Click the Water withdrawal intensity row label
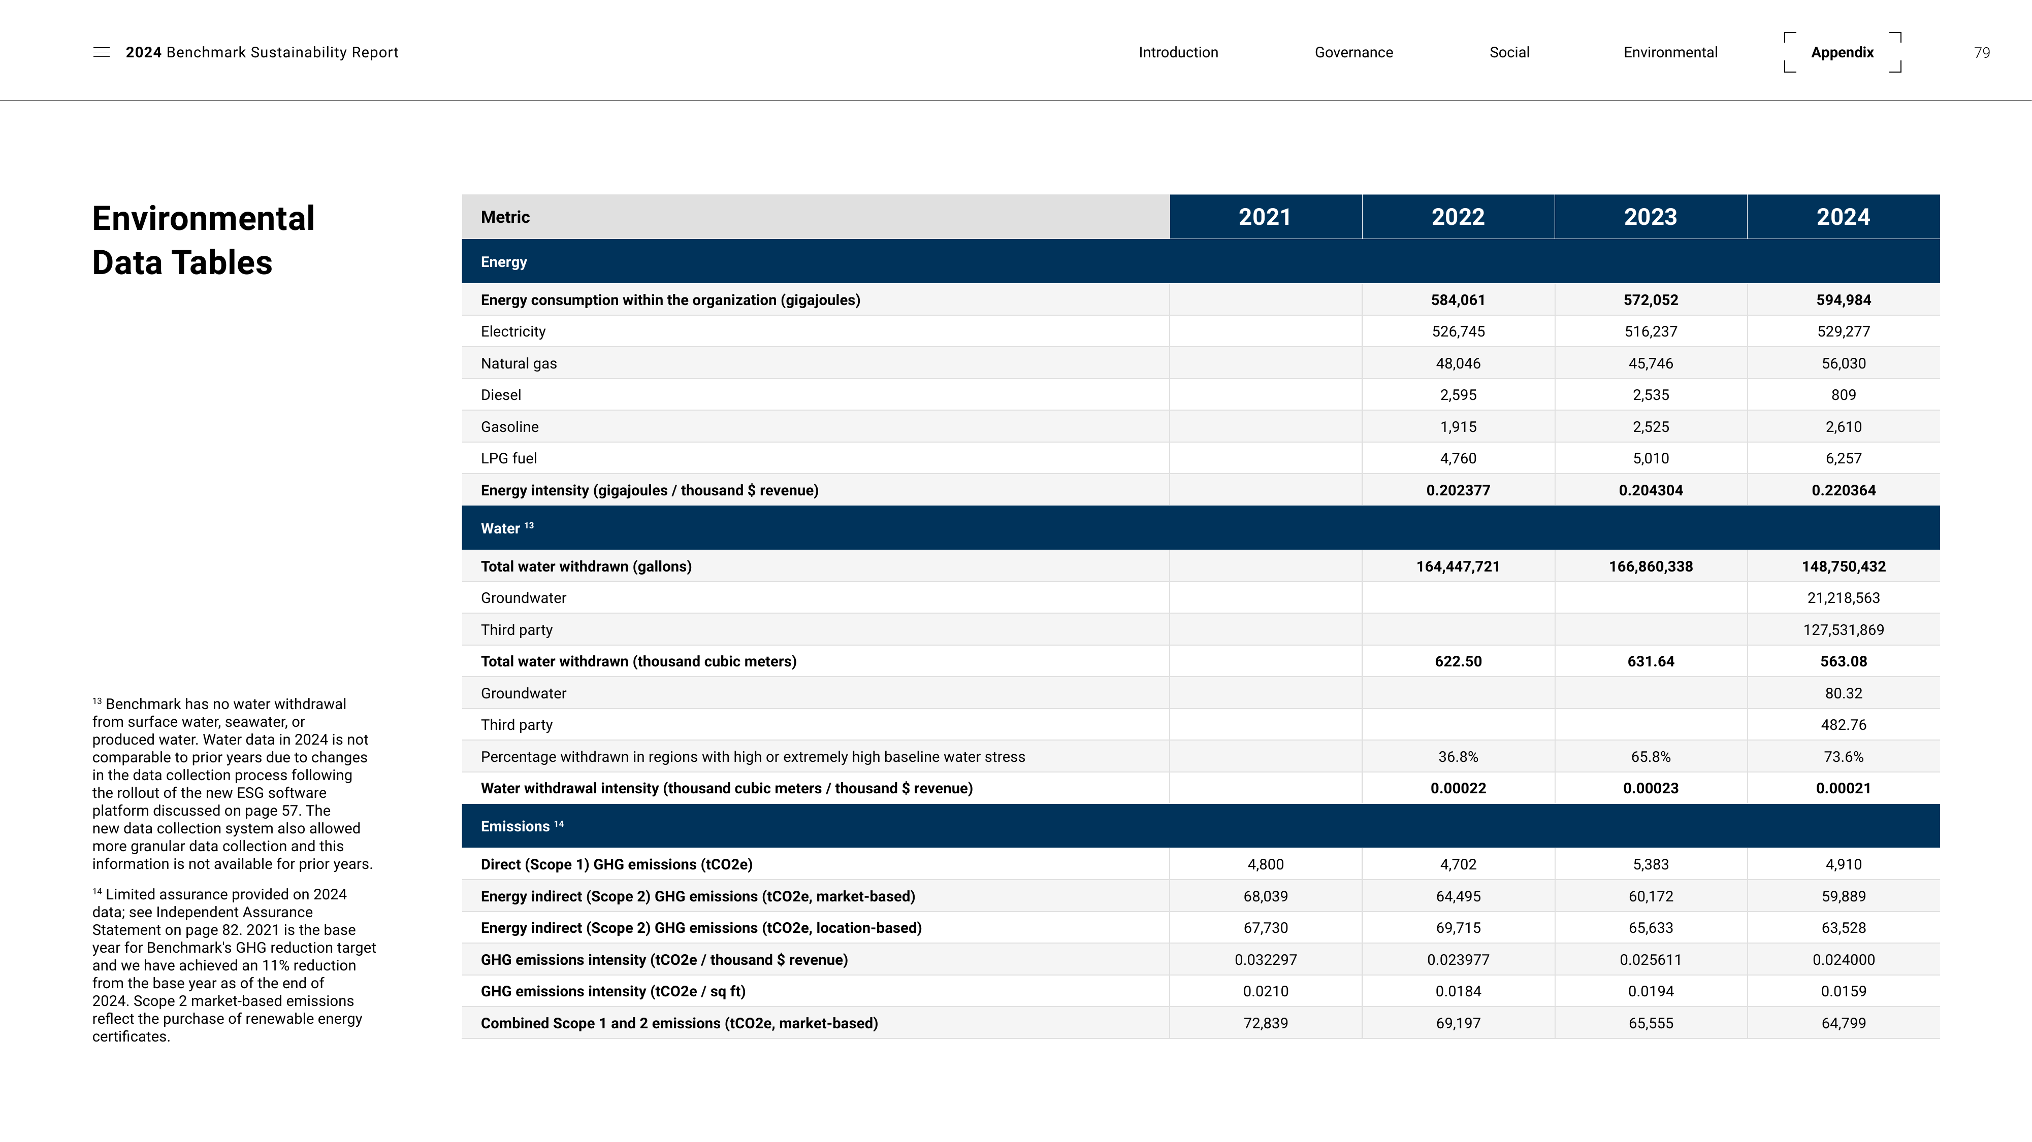The image size is (2032, 1142). [726, 788]
